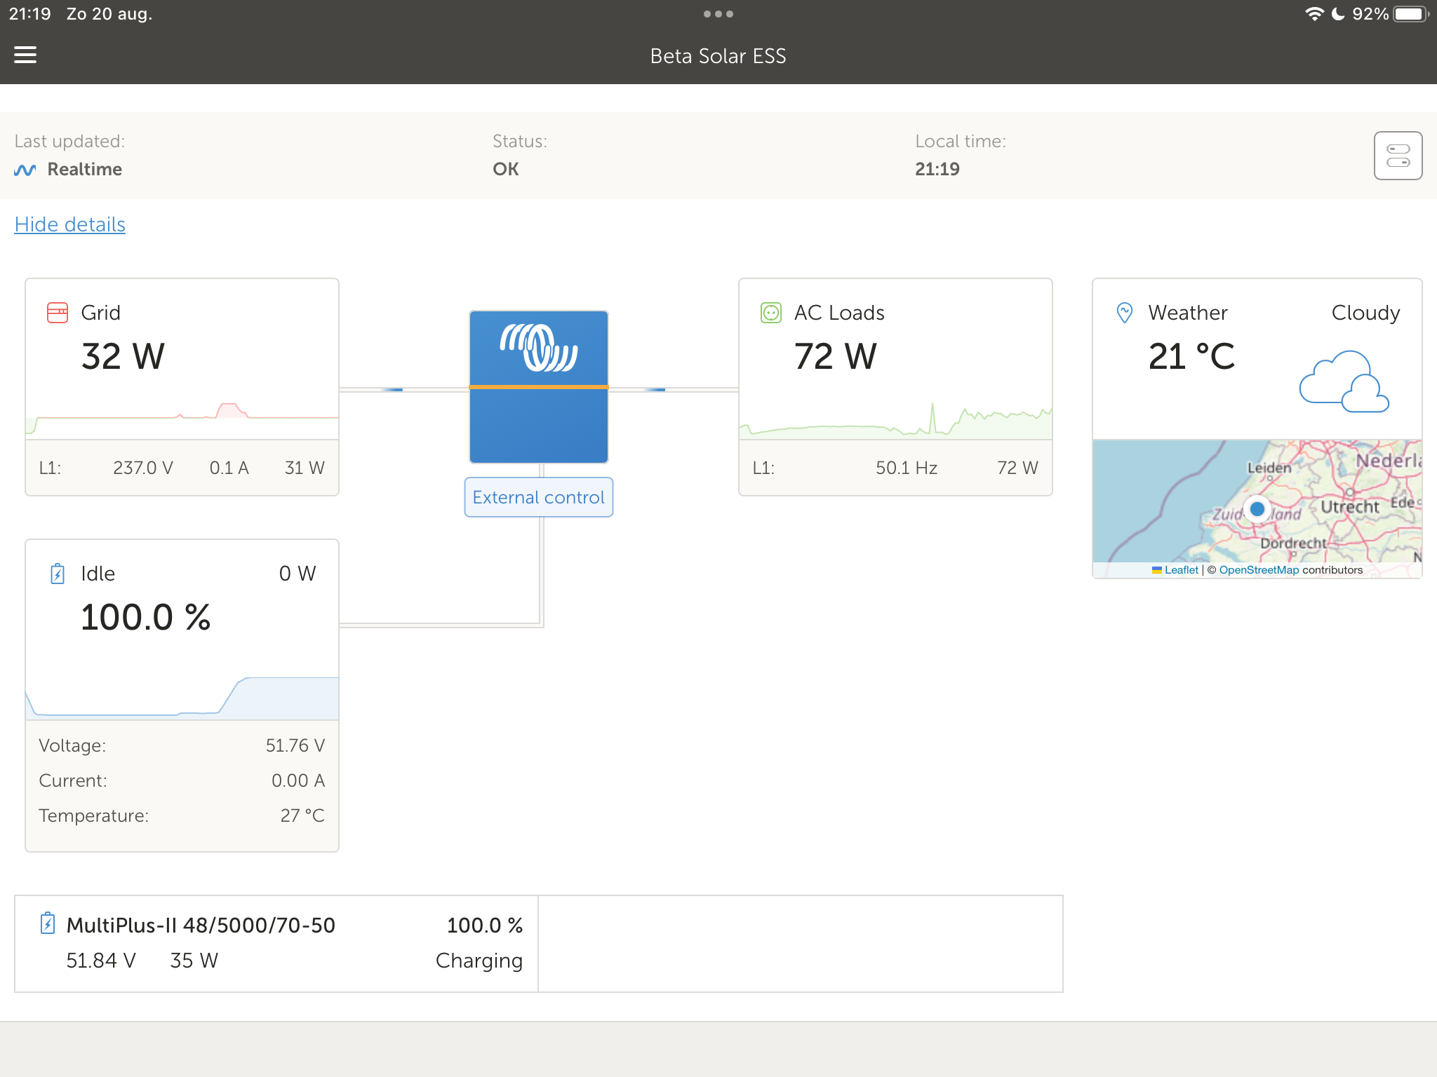This screenshot has width=1437, height=1077.
Task: Click the AC Loads consumption graph
Action: [x=895, y=419]
